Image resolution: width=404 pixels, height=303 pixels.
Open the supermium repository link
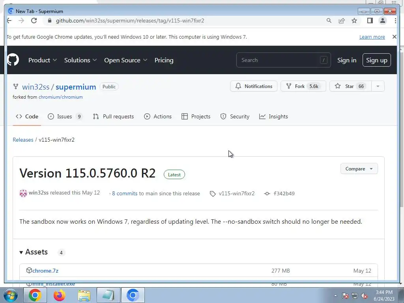(76, 87)
